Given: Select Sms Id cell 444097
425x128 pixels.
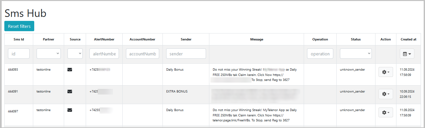Looking at the screenshot, I should 13,111.
